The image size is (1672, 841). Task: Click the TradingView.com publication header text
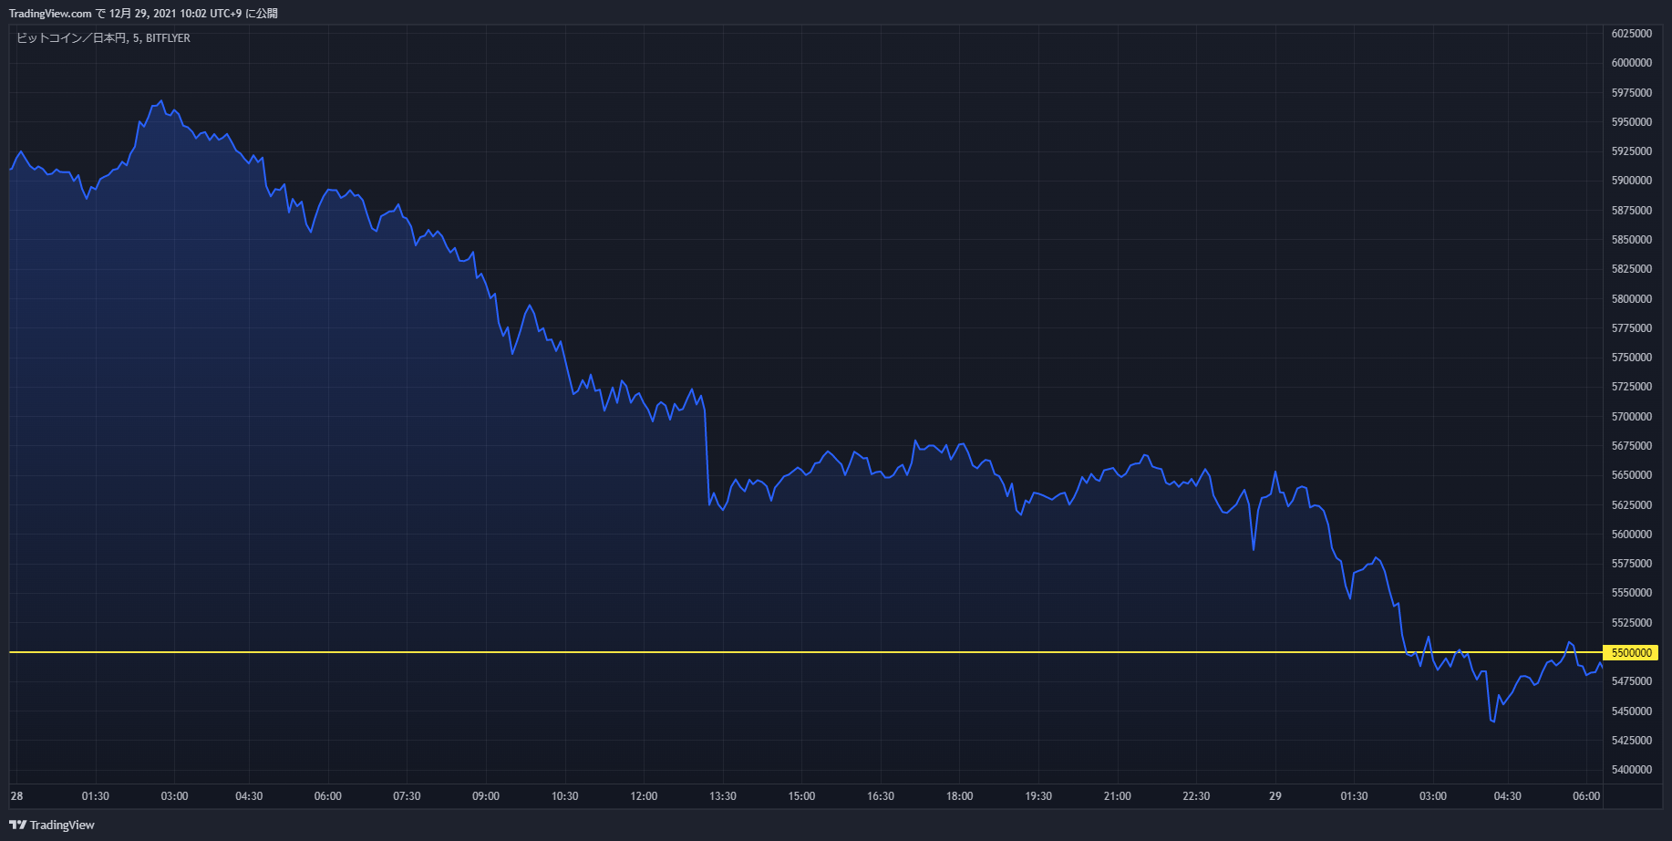coord(144,14)
